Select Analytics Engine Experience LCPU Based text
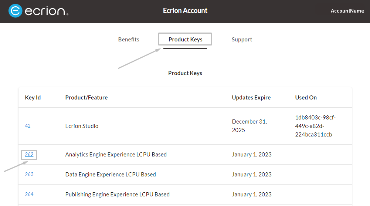The height and width of the screenshot is (206, 370). point(116,154)
